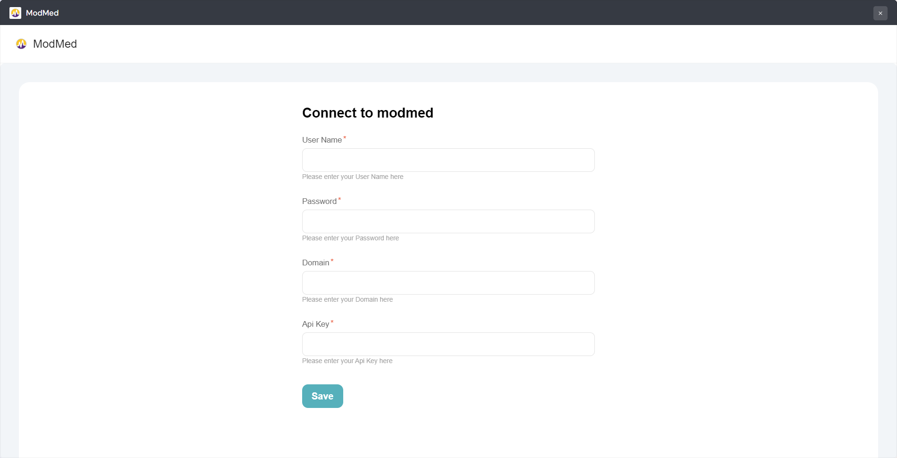The width and height of the screenshot is (897, 458).
Task: Click the ModMed title bar label
Action: 42,13
